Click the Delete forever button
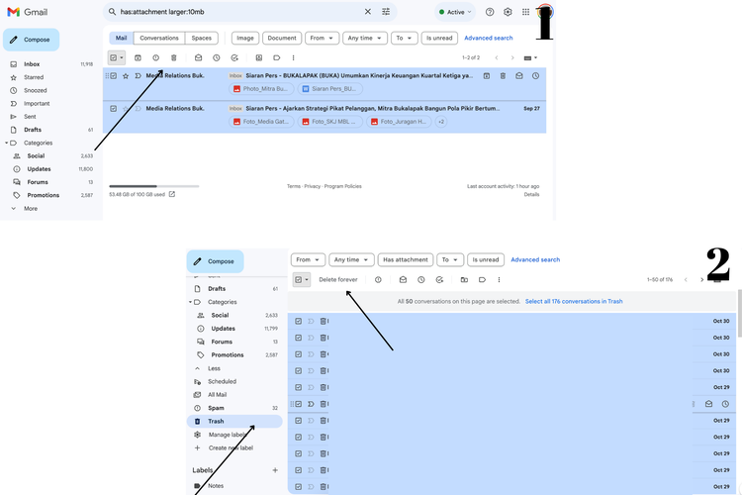742x495 pixels. tap(338, 279)
